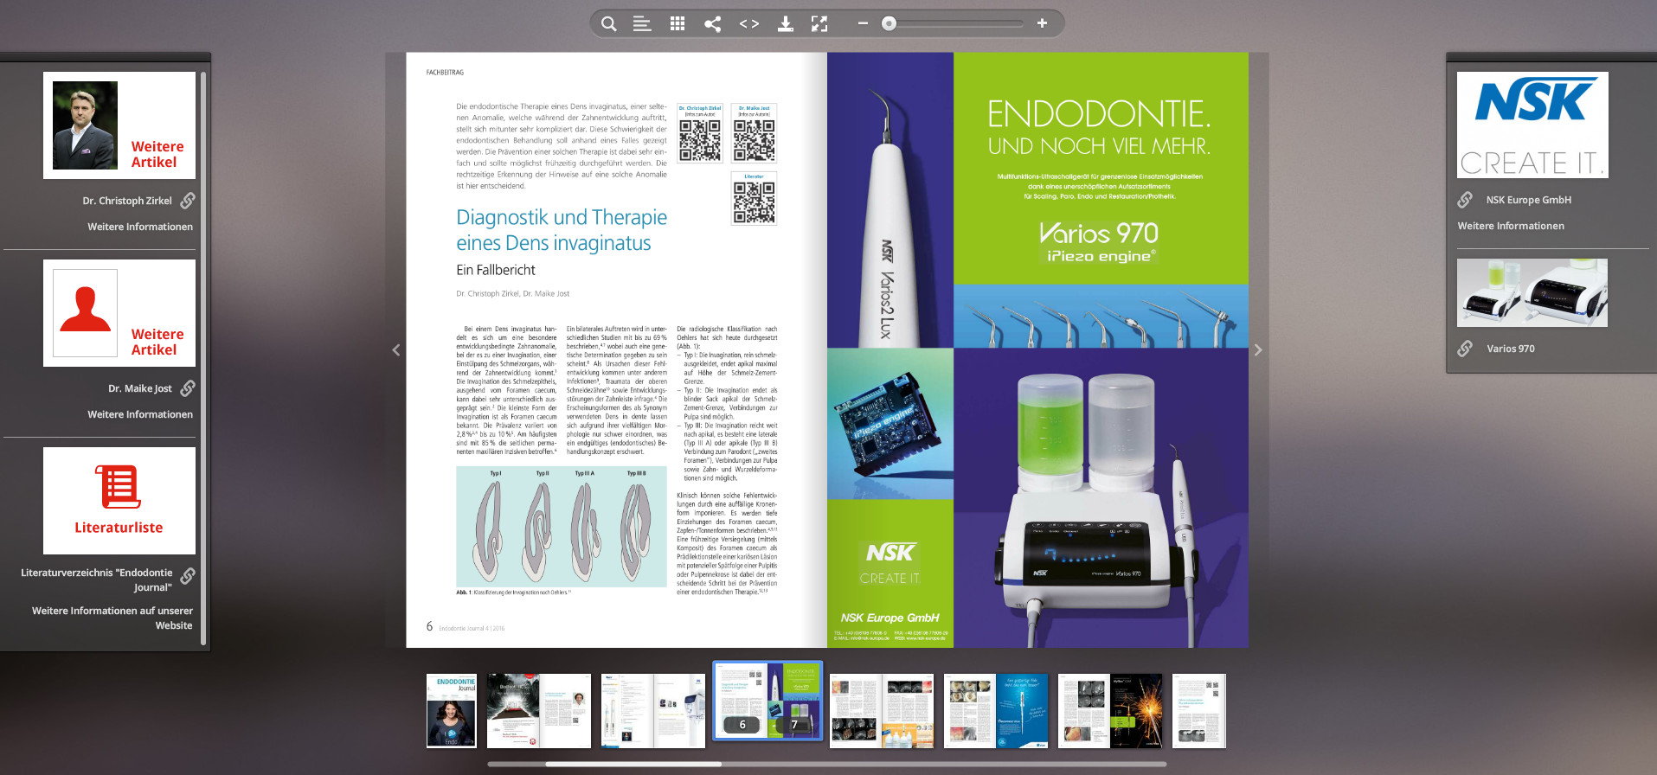Click link icon beside Dr. Maike Jost
Viewport: 1657px width, 775px height.
[x=188, y=388]
